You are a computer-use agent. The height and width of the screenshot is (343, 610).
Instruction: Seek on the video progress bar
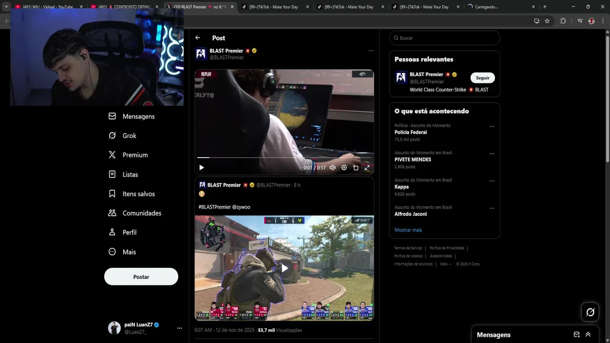pyautogui.click(x=284, y=157)
